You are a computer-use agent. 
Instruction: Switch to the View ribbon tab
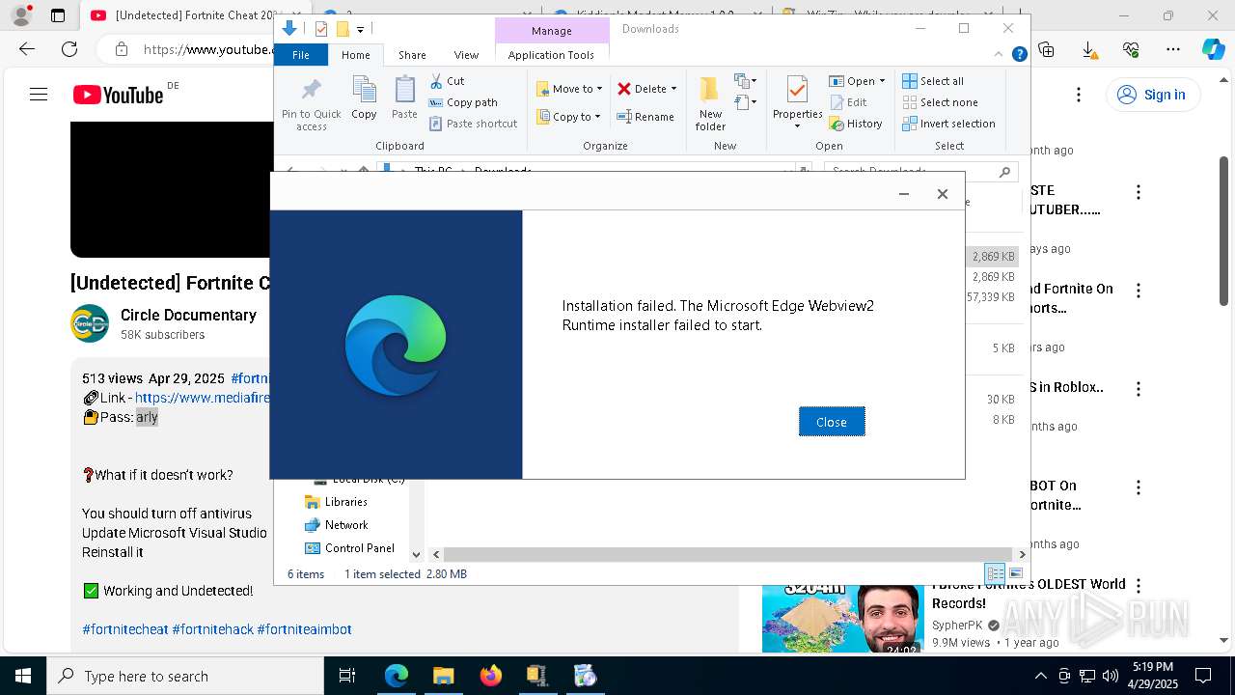(466, 55)
